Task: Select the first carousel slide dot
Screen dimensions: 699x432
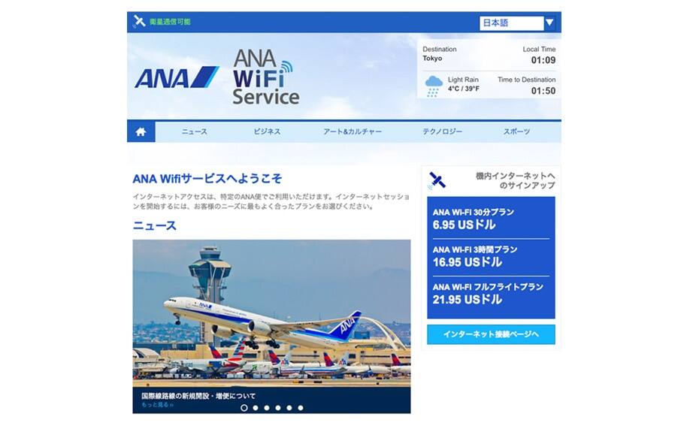Action: (244, 407)
